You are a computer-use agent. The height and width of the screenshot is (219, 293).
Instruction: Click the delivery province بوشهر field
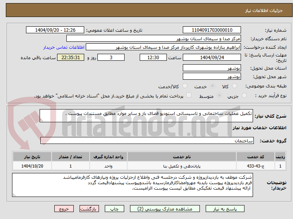(212, 68)
